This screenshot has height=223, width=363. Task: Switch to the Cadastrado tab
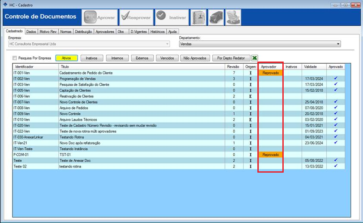pos(14,31)
